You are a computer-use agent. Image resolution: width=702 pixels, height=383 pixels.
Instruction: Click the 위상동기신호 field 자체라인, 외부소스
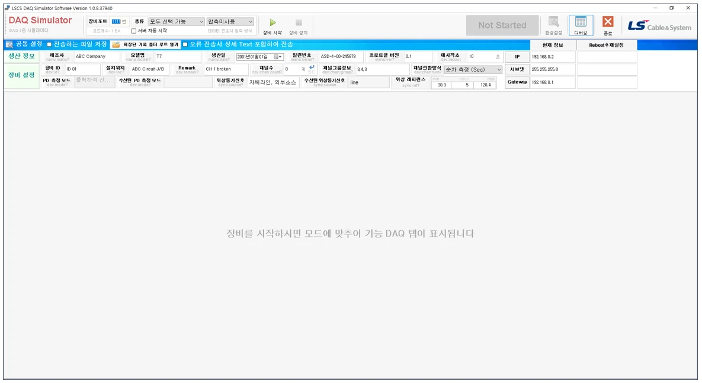[273, 82]
